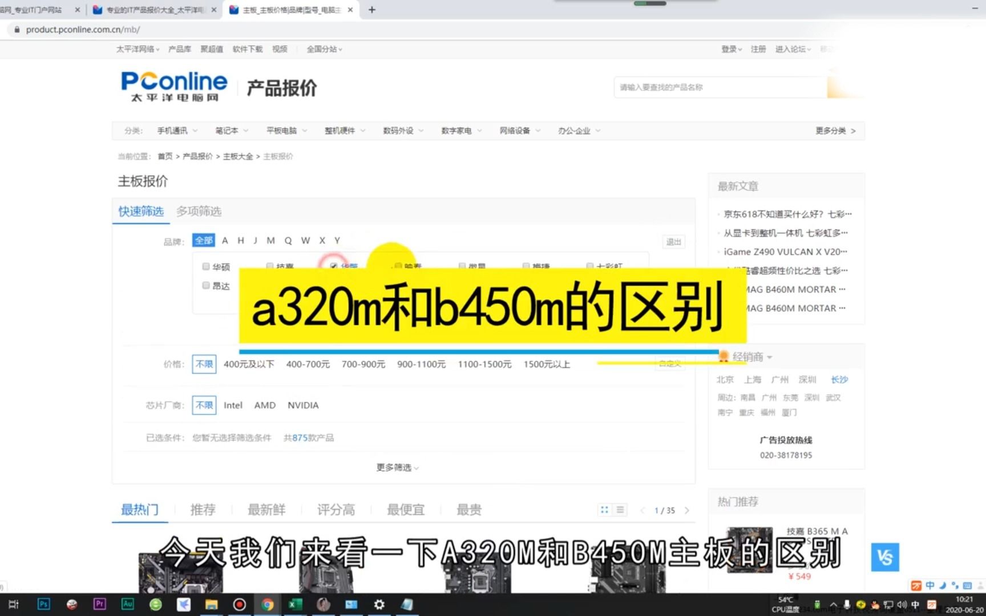This screenshot has width=986, height=616.
Task: Open the 全国分站 dropdown
Action: [x=324, y=49]
